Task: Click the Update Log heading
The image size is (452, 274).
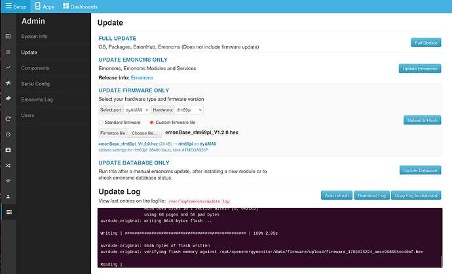Action: pos(119,191)
